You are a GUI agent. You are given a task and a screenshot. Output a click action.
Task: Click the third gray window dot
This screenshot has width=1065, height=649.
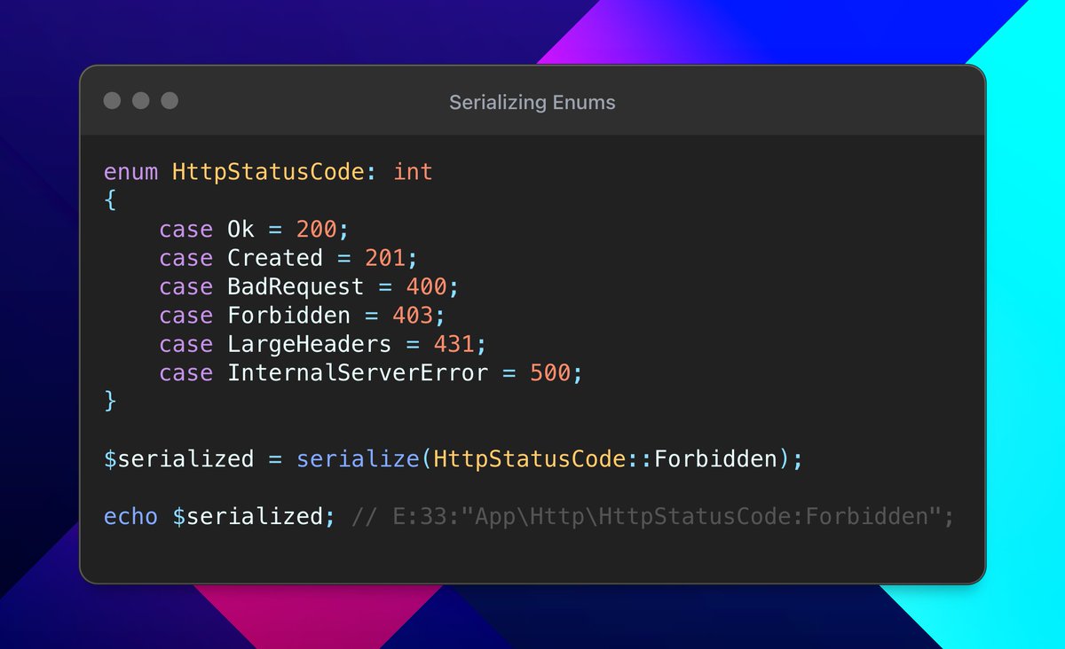point(170,101)
